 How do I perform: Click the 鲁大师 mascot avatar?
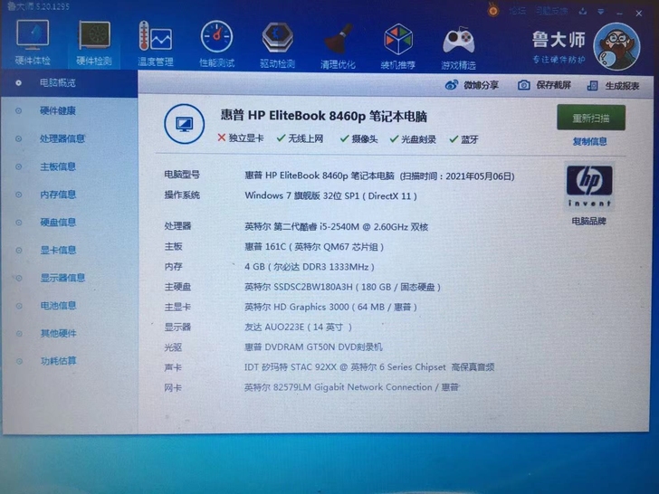616,46
